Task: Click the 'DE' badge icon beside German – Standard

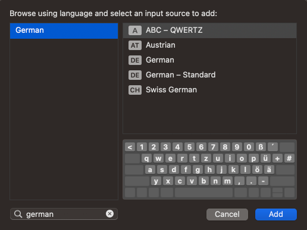Action: (x=135, y=75)
